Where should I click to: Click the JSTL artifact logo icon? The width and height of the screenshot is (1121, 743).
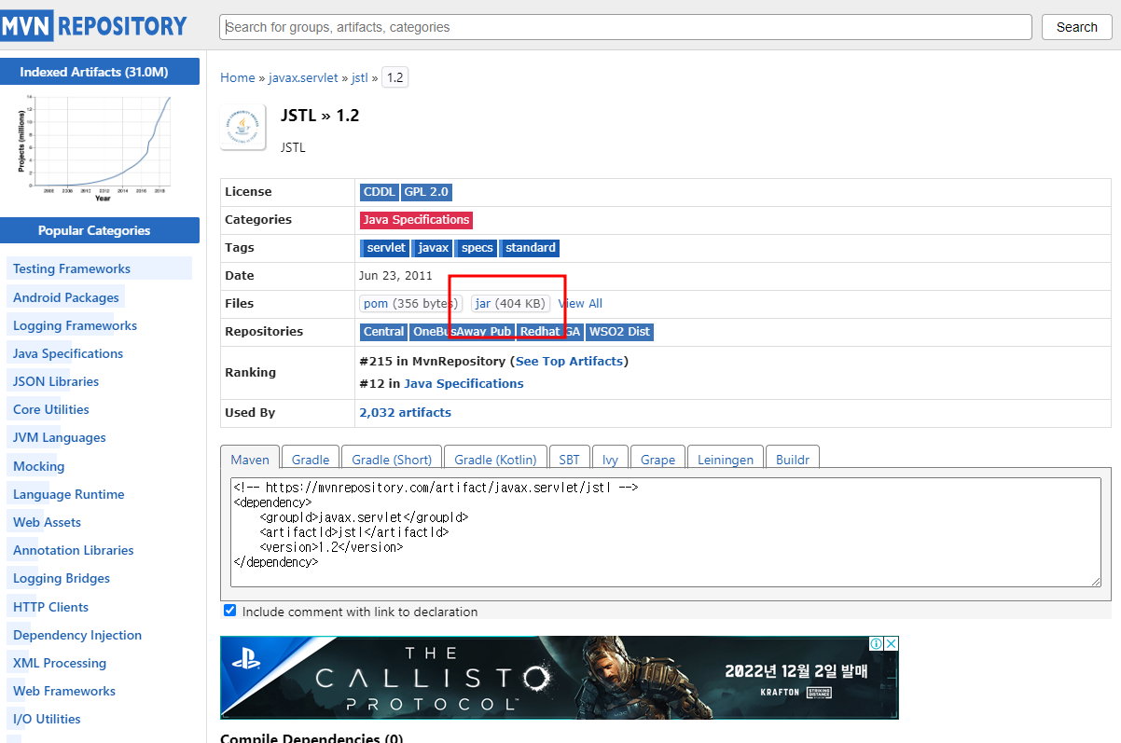click(x=243, y=127)
